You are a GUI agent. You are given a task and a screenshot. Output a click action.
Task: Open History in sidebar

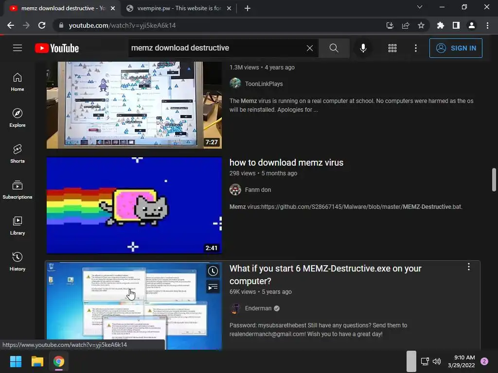pos(18,261)
